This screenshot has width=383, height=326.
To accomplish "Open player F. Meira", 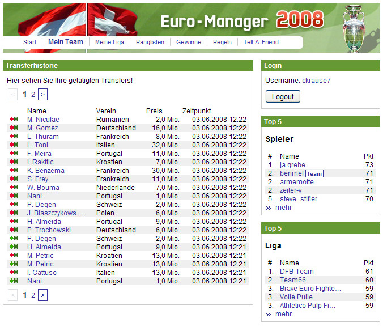I will [39, 154].
